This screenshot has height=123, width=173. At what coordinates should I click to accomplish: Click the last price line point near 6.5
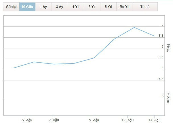[x=154, y=36]
